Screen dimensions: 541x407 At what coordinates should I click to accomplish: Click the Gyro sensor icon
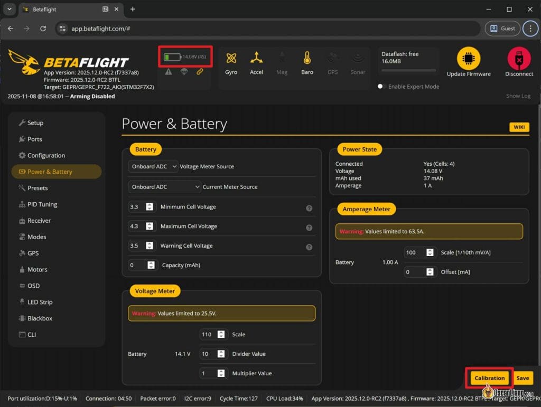(231, 58)
